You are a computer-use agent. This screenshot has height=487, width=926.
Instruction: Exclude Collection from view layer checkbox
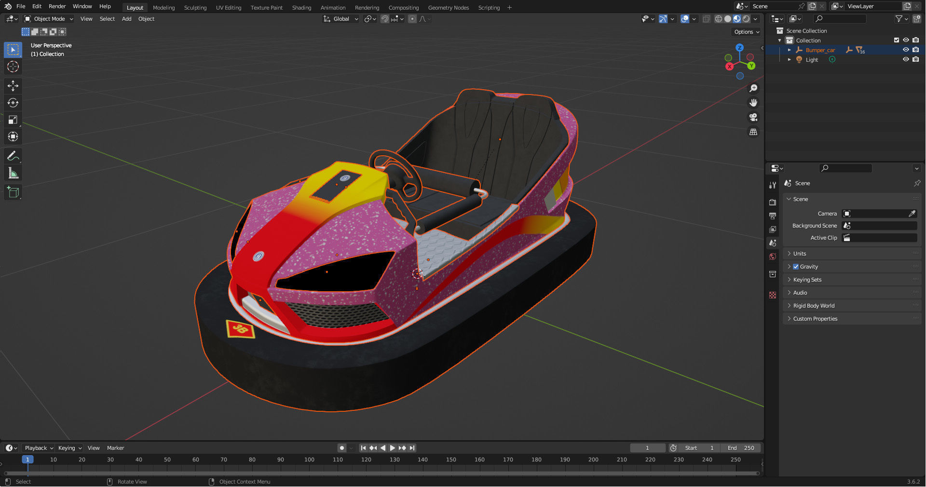pyautogui.click(x=897, y=40)
